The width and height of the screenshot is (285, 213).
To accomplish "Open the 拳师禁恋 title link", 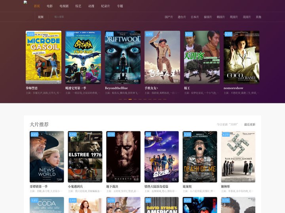I will coord(32,88).
